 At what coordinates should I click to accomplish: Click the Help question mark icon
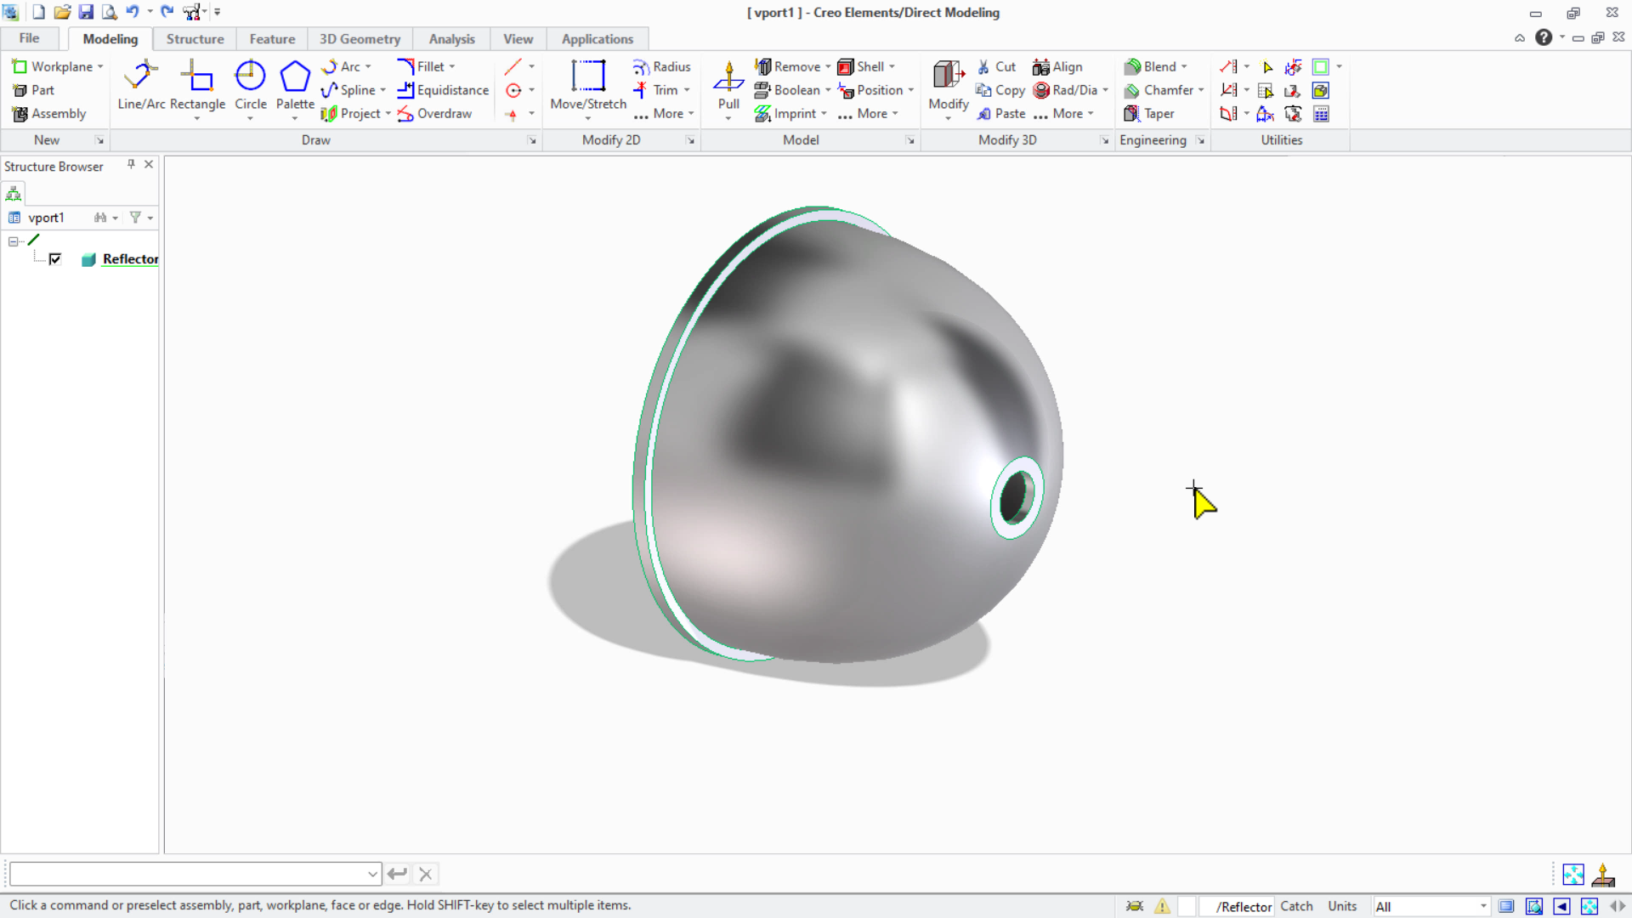[x=1544, y=37]
